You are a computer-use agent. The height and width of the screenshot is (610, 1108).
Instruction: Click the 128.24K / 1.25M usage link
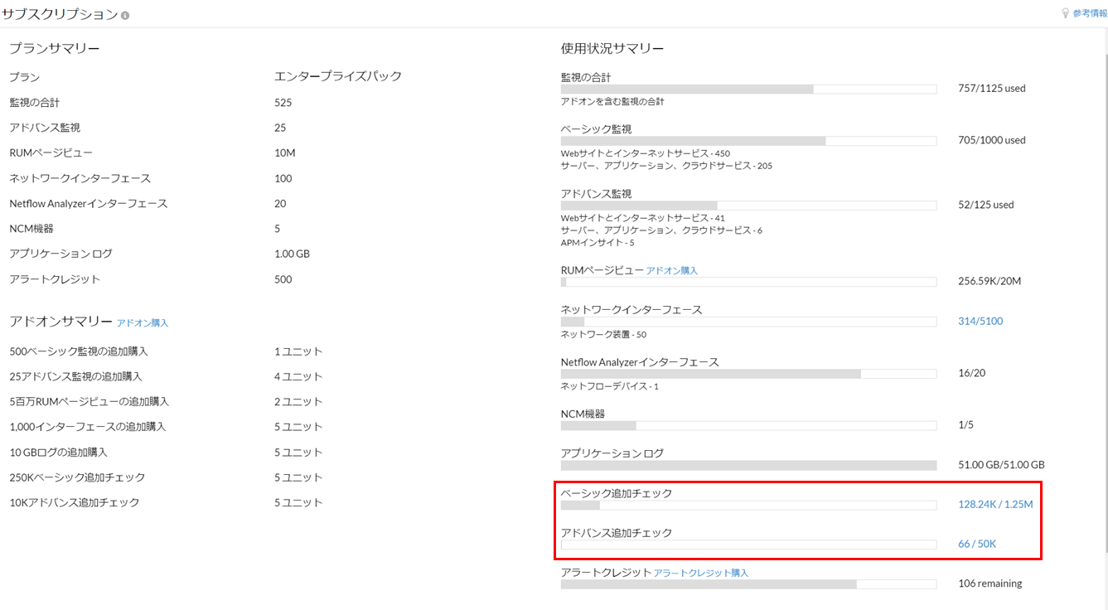click(x=994, y=504)
